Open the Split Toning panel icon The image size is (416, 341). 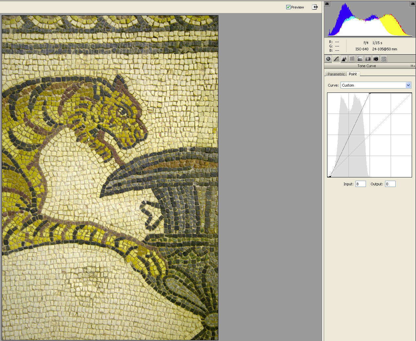click(x=360, y=59)
